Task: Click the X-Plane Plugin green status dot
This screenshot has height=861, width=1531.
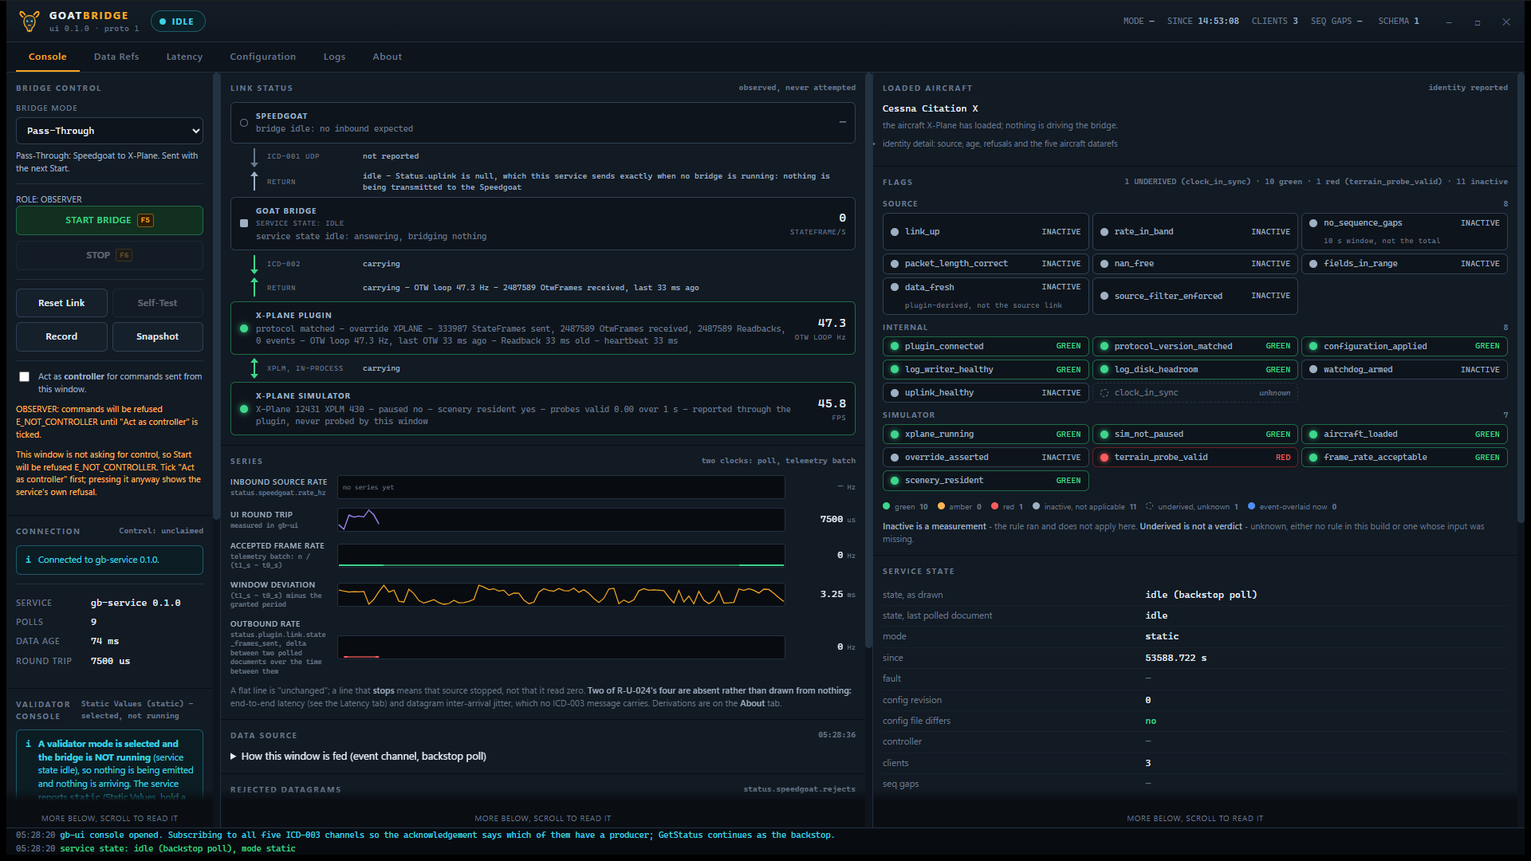Action: 244,328
